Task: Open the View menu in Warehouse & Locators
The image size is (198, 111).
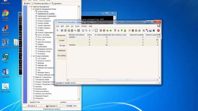Action: [x=67, y=26]
